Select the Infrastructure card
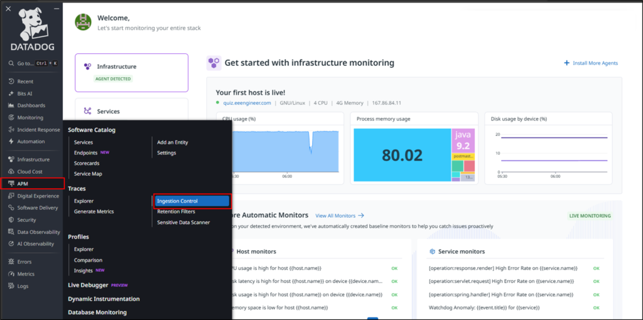Viewport: 643px width, 320px height. pos(131,72)
